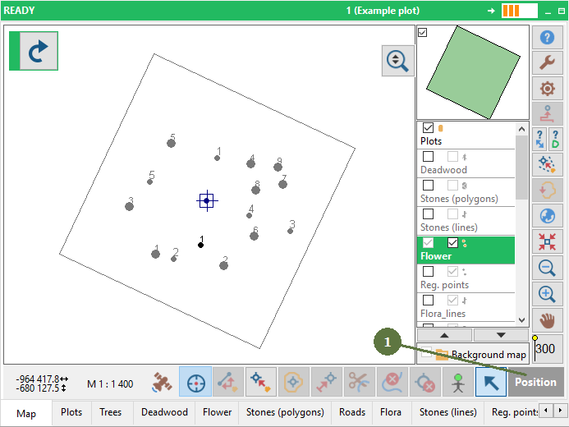Click the Position button
Image resolution: width=569 pixels, height=427 pixels.
pyautogui.click(x=535, y=383)
